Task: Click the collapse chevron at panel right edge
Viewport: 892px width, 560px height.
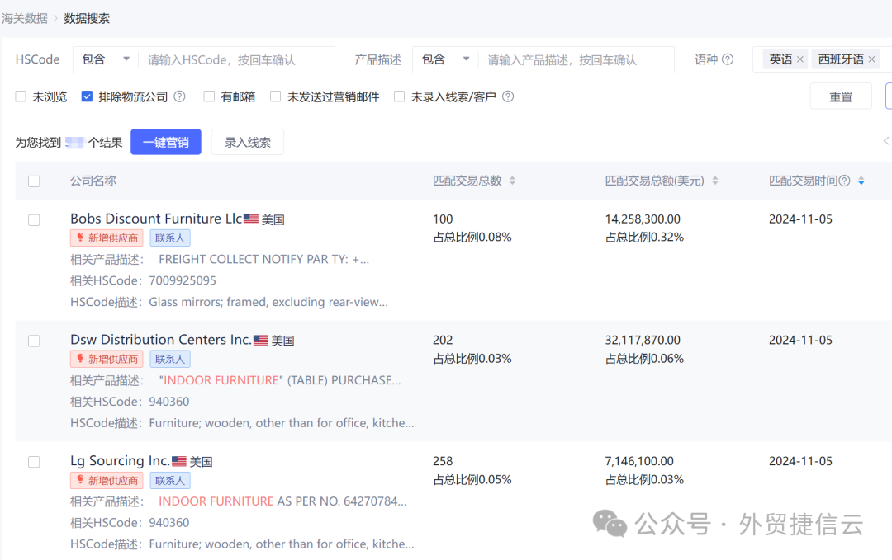Action: coord(888,141)
